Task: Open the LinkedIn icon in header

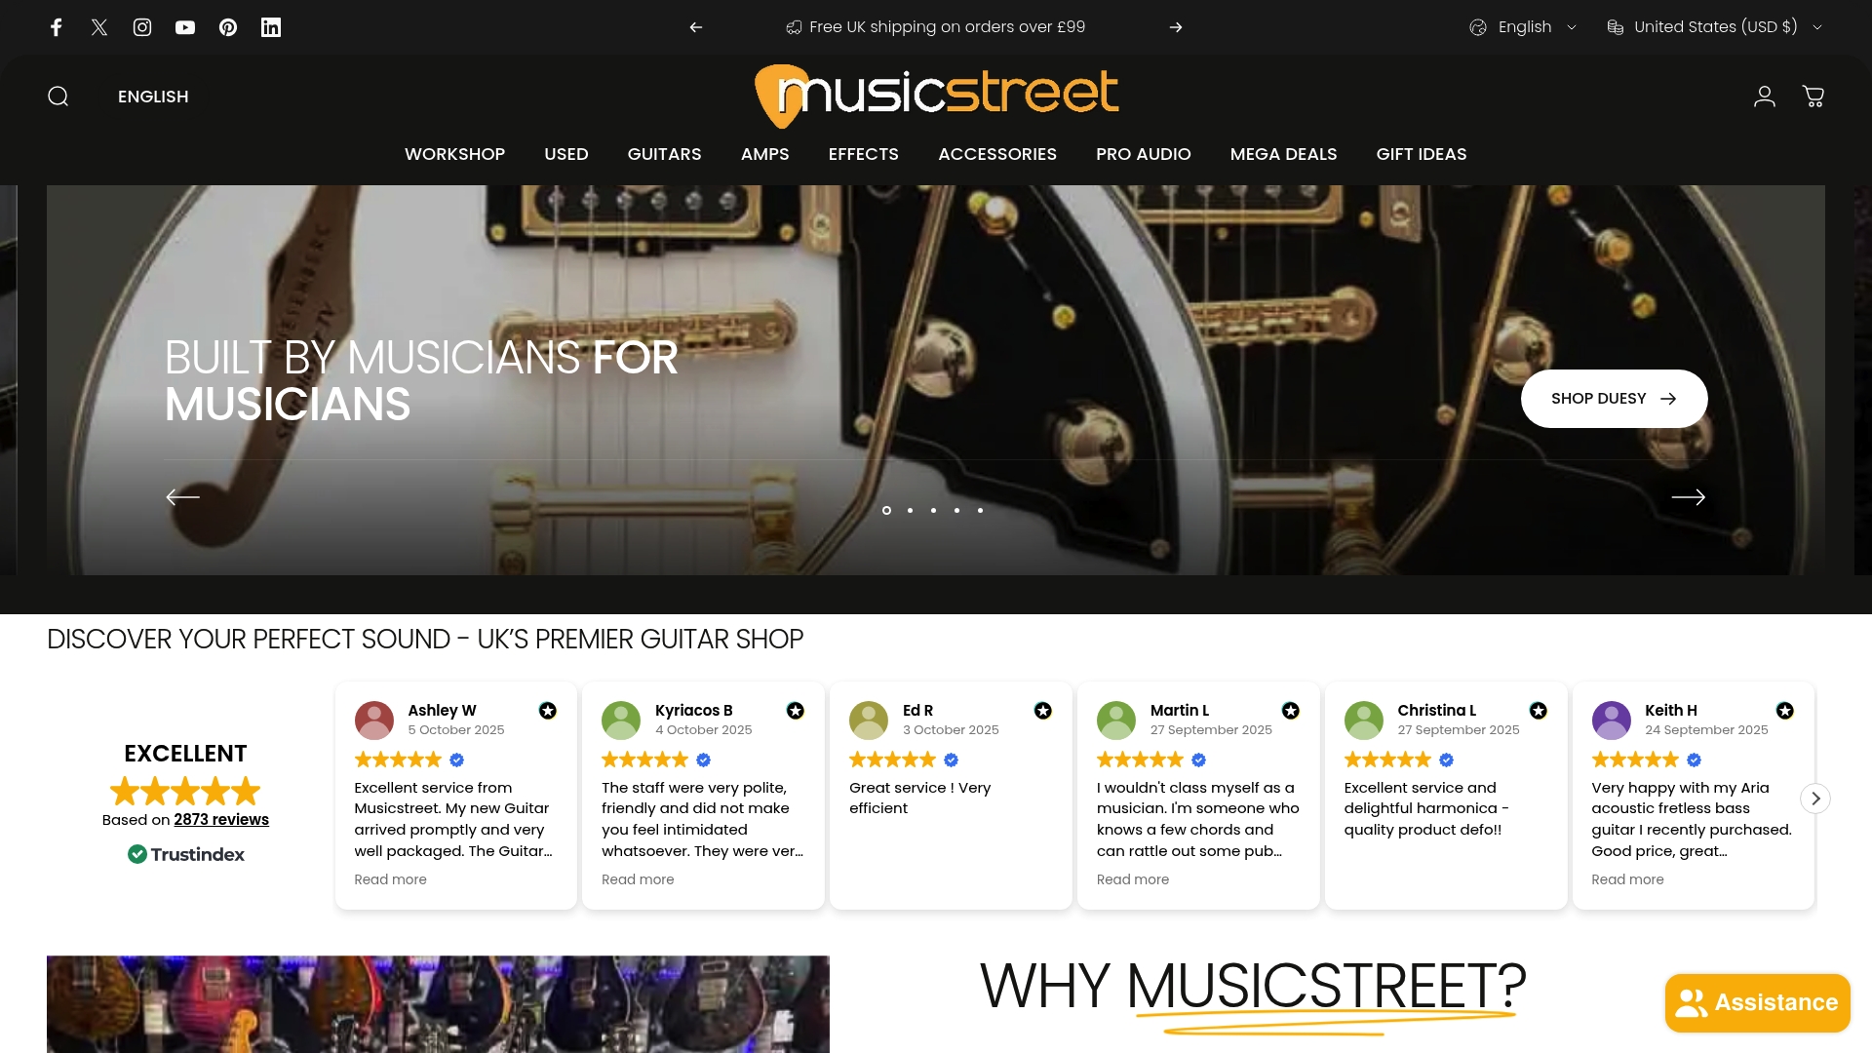Action: click(x=271, y=27)
